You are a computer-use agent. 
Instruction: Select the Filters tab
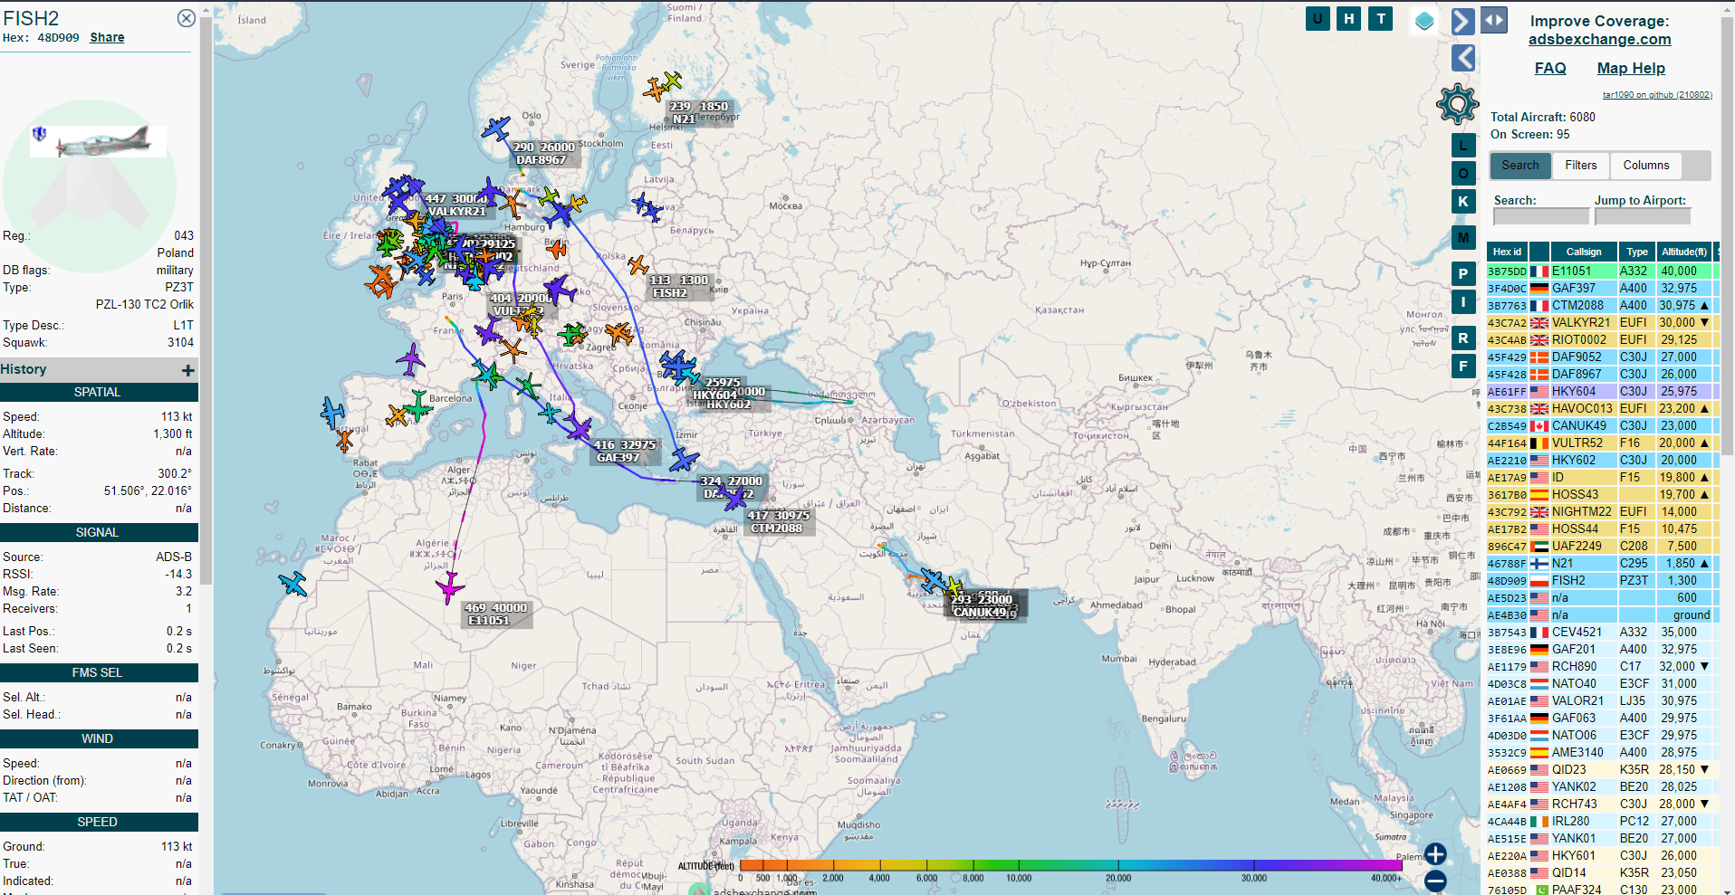(1580, 166)
